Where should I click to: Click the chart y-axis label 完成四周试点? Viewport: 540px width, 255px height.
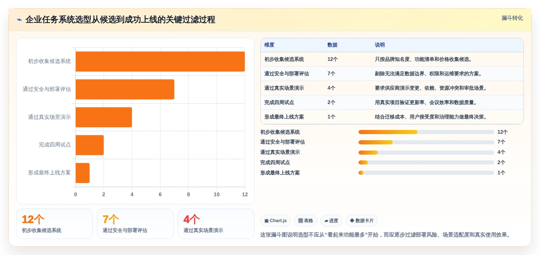pos(55,145)
